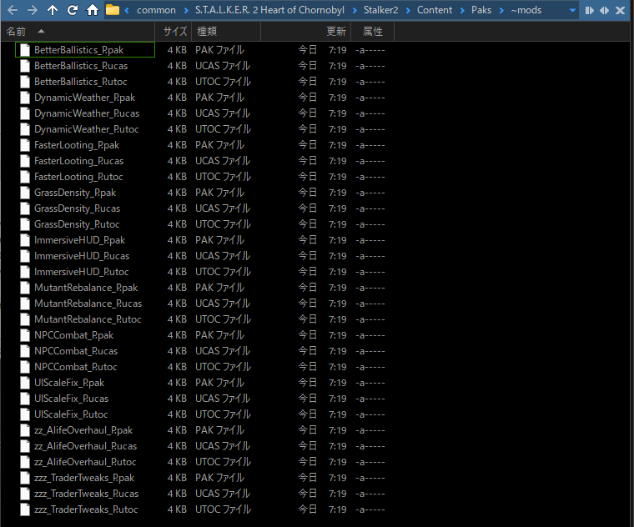Click the split pane icon in the toolbar
Viewport: 634px width, 527px height.
(x=590, y=11)
